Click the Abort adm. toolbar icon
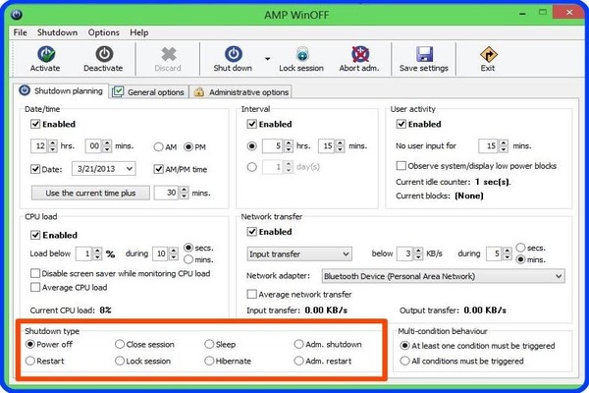This screenshot has width=589, height=393. point(360,54)
